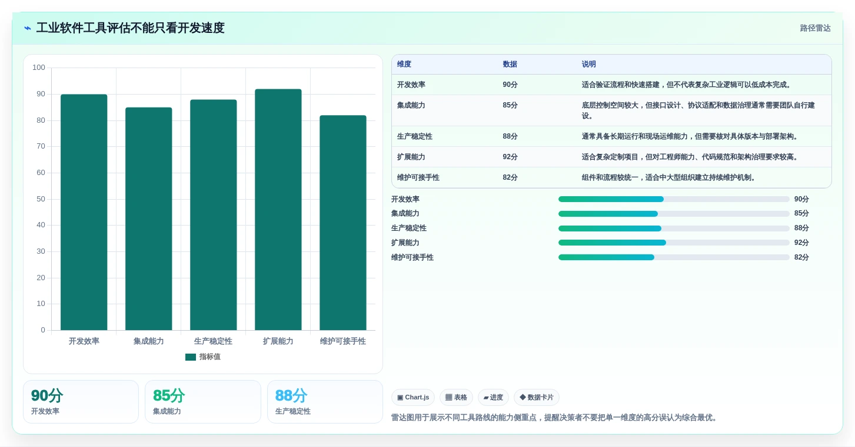
Task: Click the description starting 底层控制空间较大
Action: coord(698,110)
